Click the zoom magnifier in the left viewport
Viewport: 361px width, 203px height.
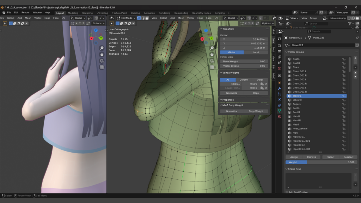[102, 48]
